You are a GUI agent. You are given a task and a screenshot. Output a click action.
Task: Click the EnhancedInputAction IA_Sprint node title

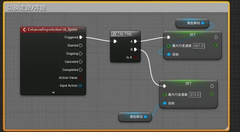point(52,30)
